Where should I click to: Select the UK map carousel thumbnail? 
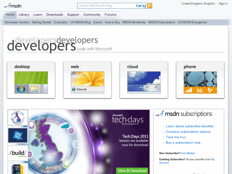(x=18, y=118)
